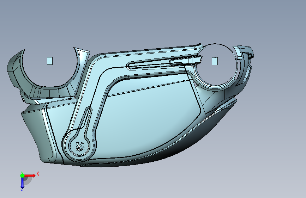The height and width of the screenshot is (198, 306).
Task: Click the red X axis arrow of triad
Action: click(x=30, y=175)
